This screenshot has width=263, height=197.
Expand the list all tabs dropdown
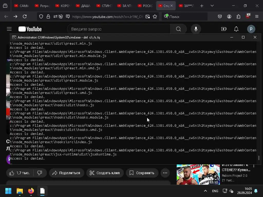[212, 6]
